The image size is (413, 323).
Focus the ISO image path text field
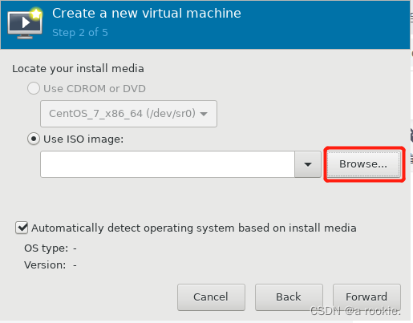(168, 164)
